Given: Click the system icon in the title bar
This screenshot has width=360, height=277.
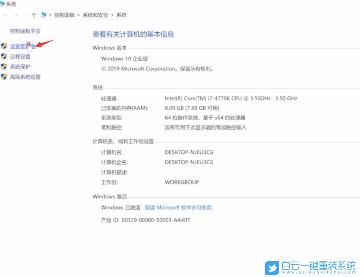Looking at the screenshot, I should (3, 4).
